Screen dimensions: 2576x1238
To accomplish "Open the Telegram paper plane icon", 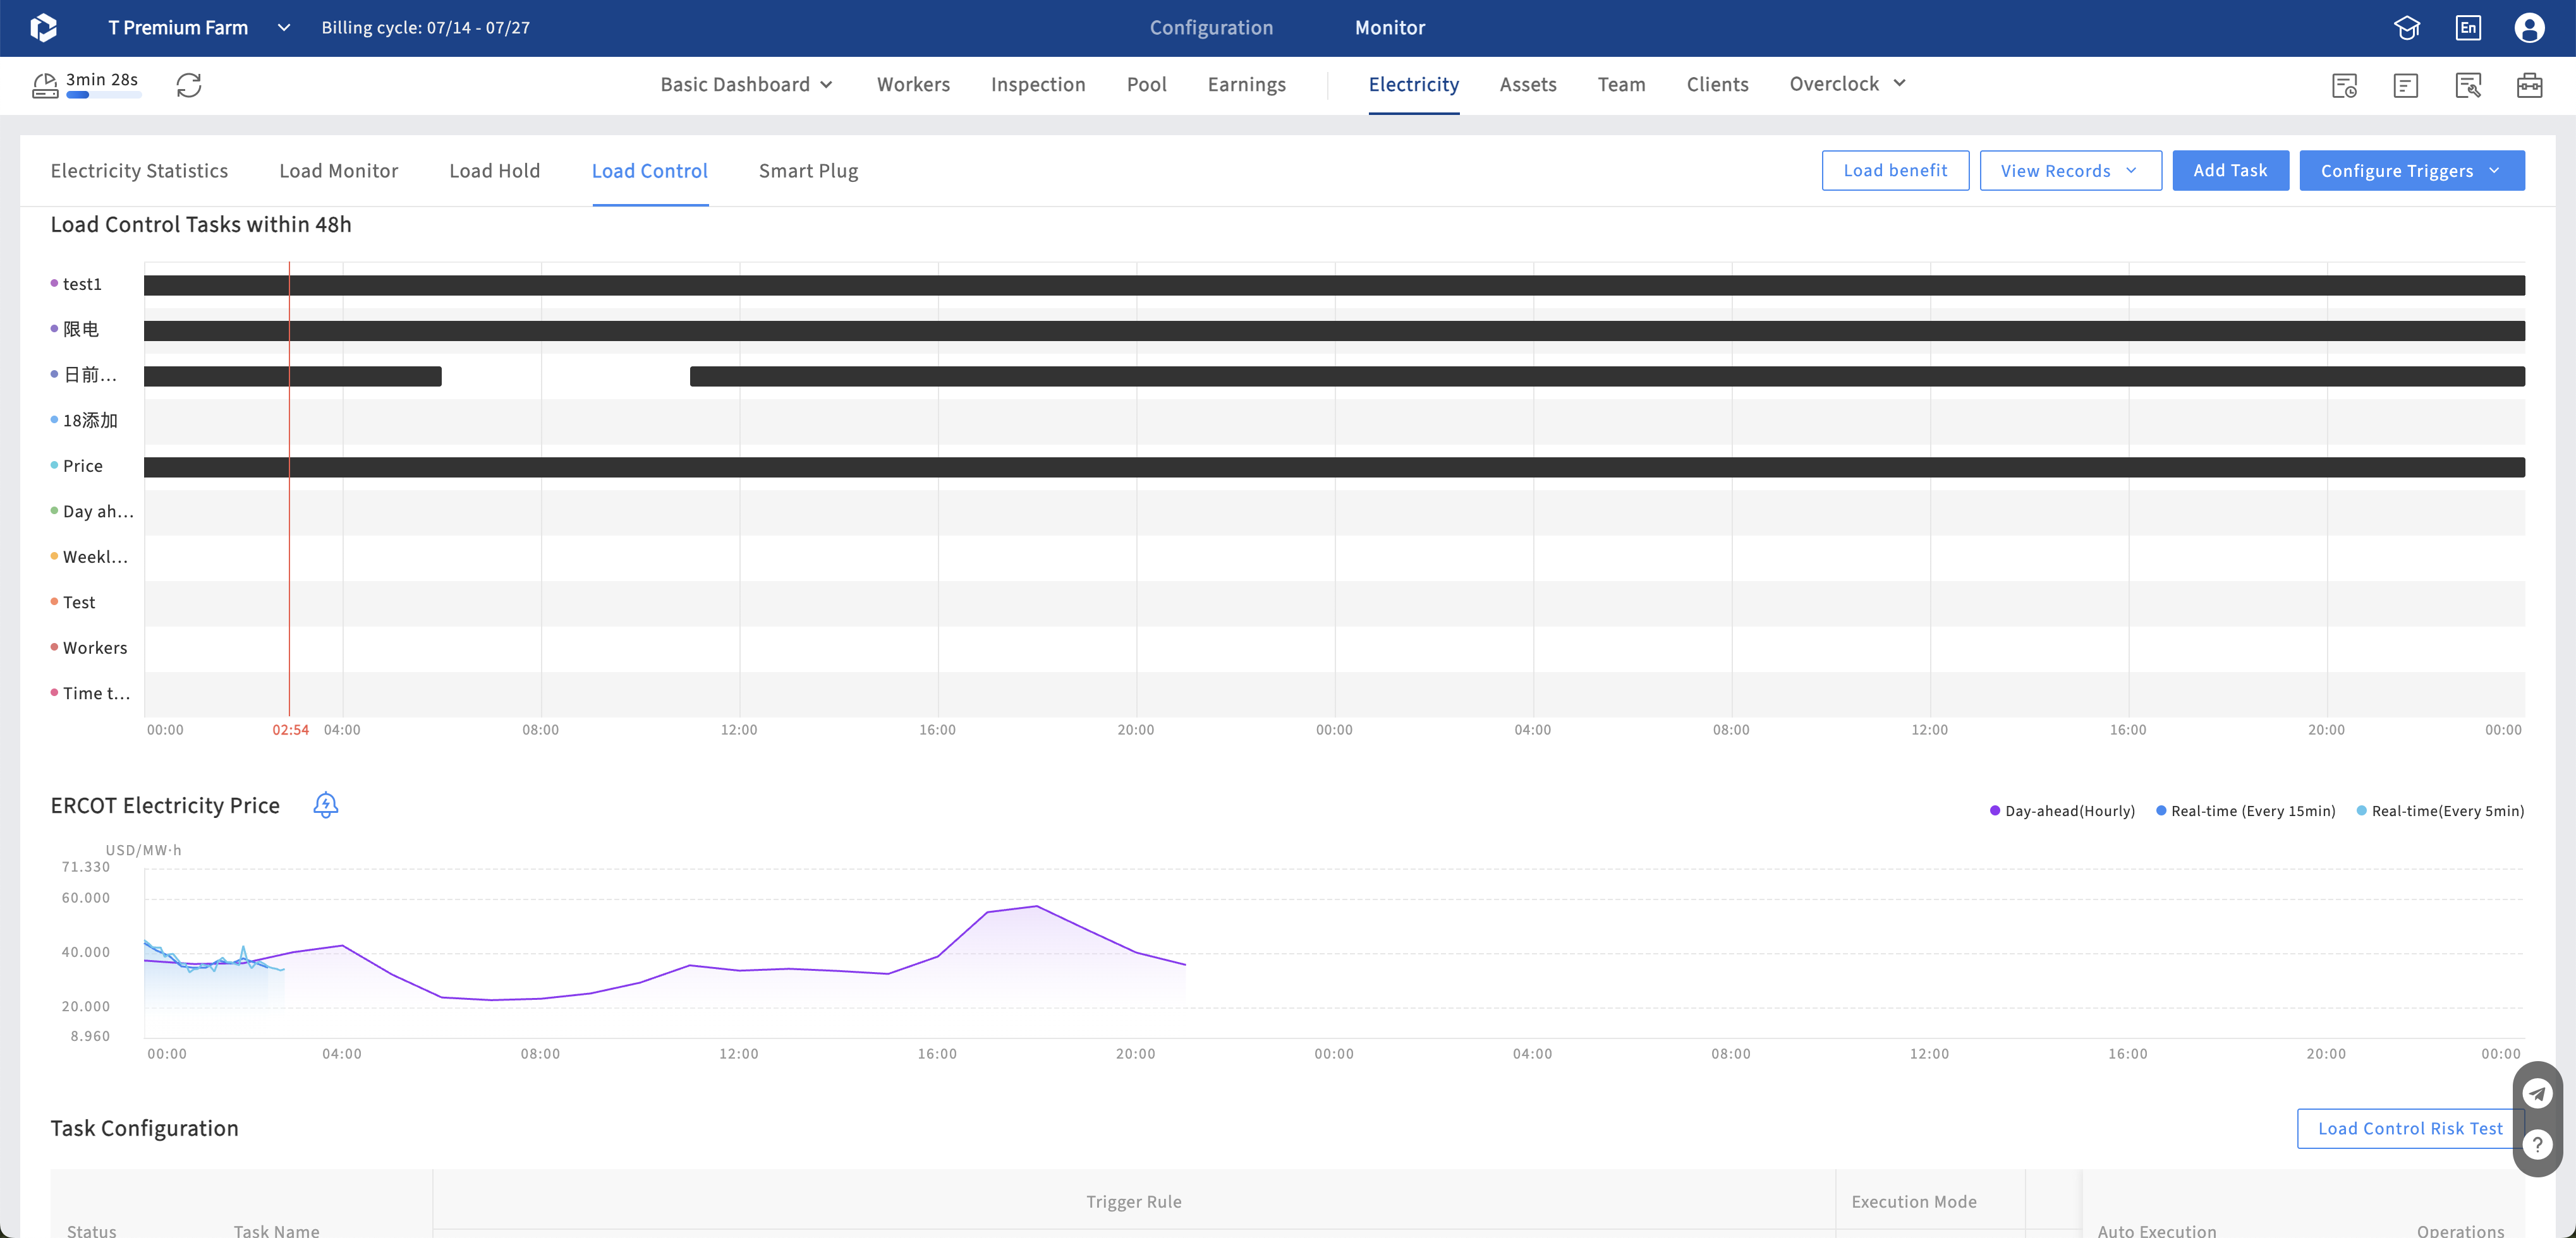I will (x=2537, y=1093).
